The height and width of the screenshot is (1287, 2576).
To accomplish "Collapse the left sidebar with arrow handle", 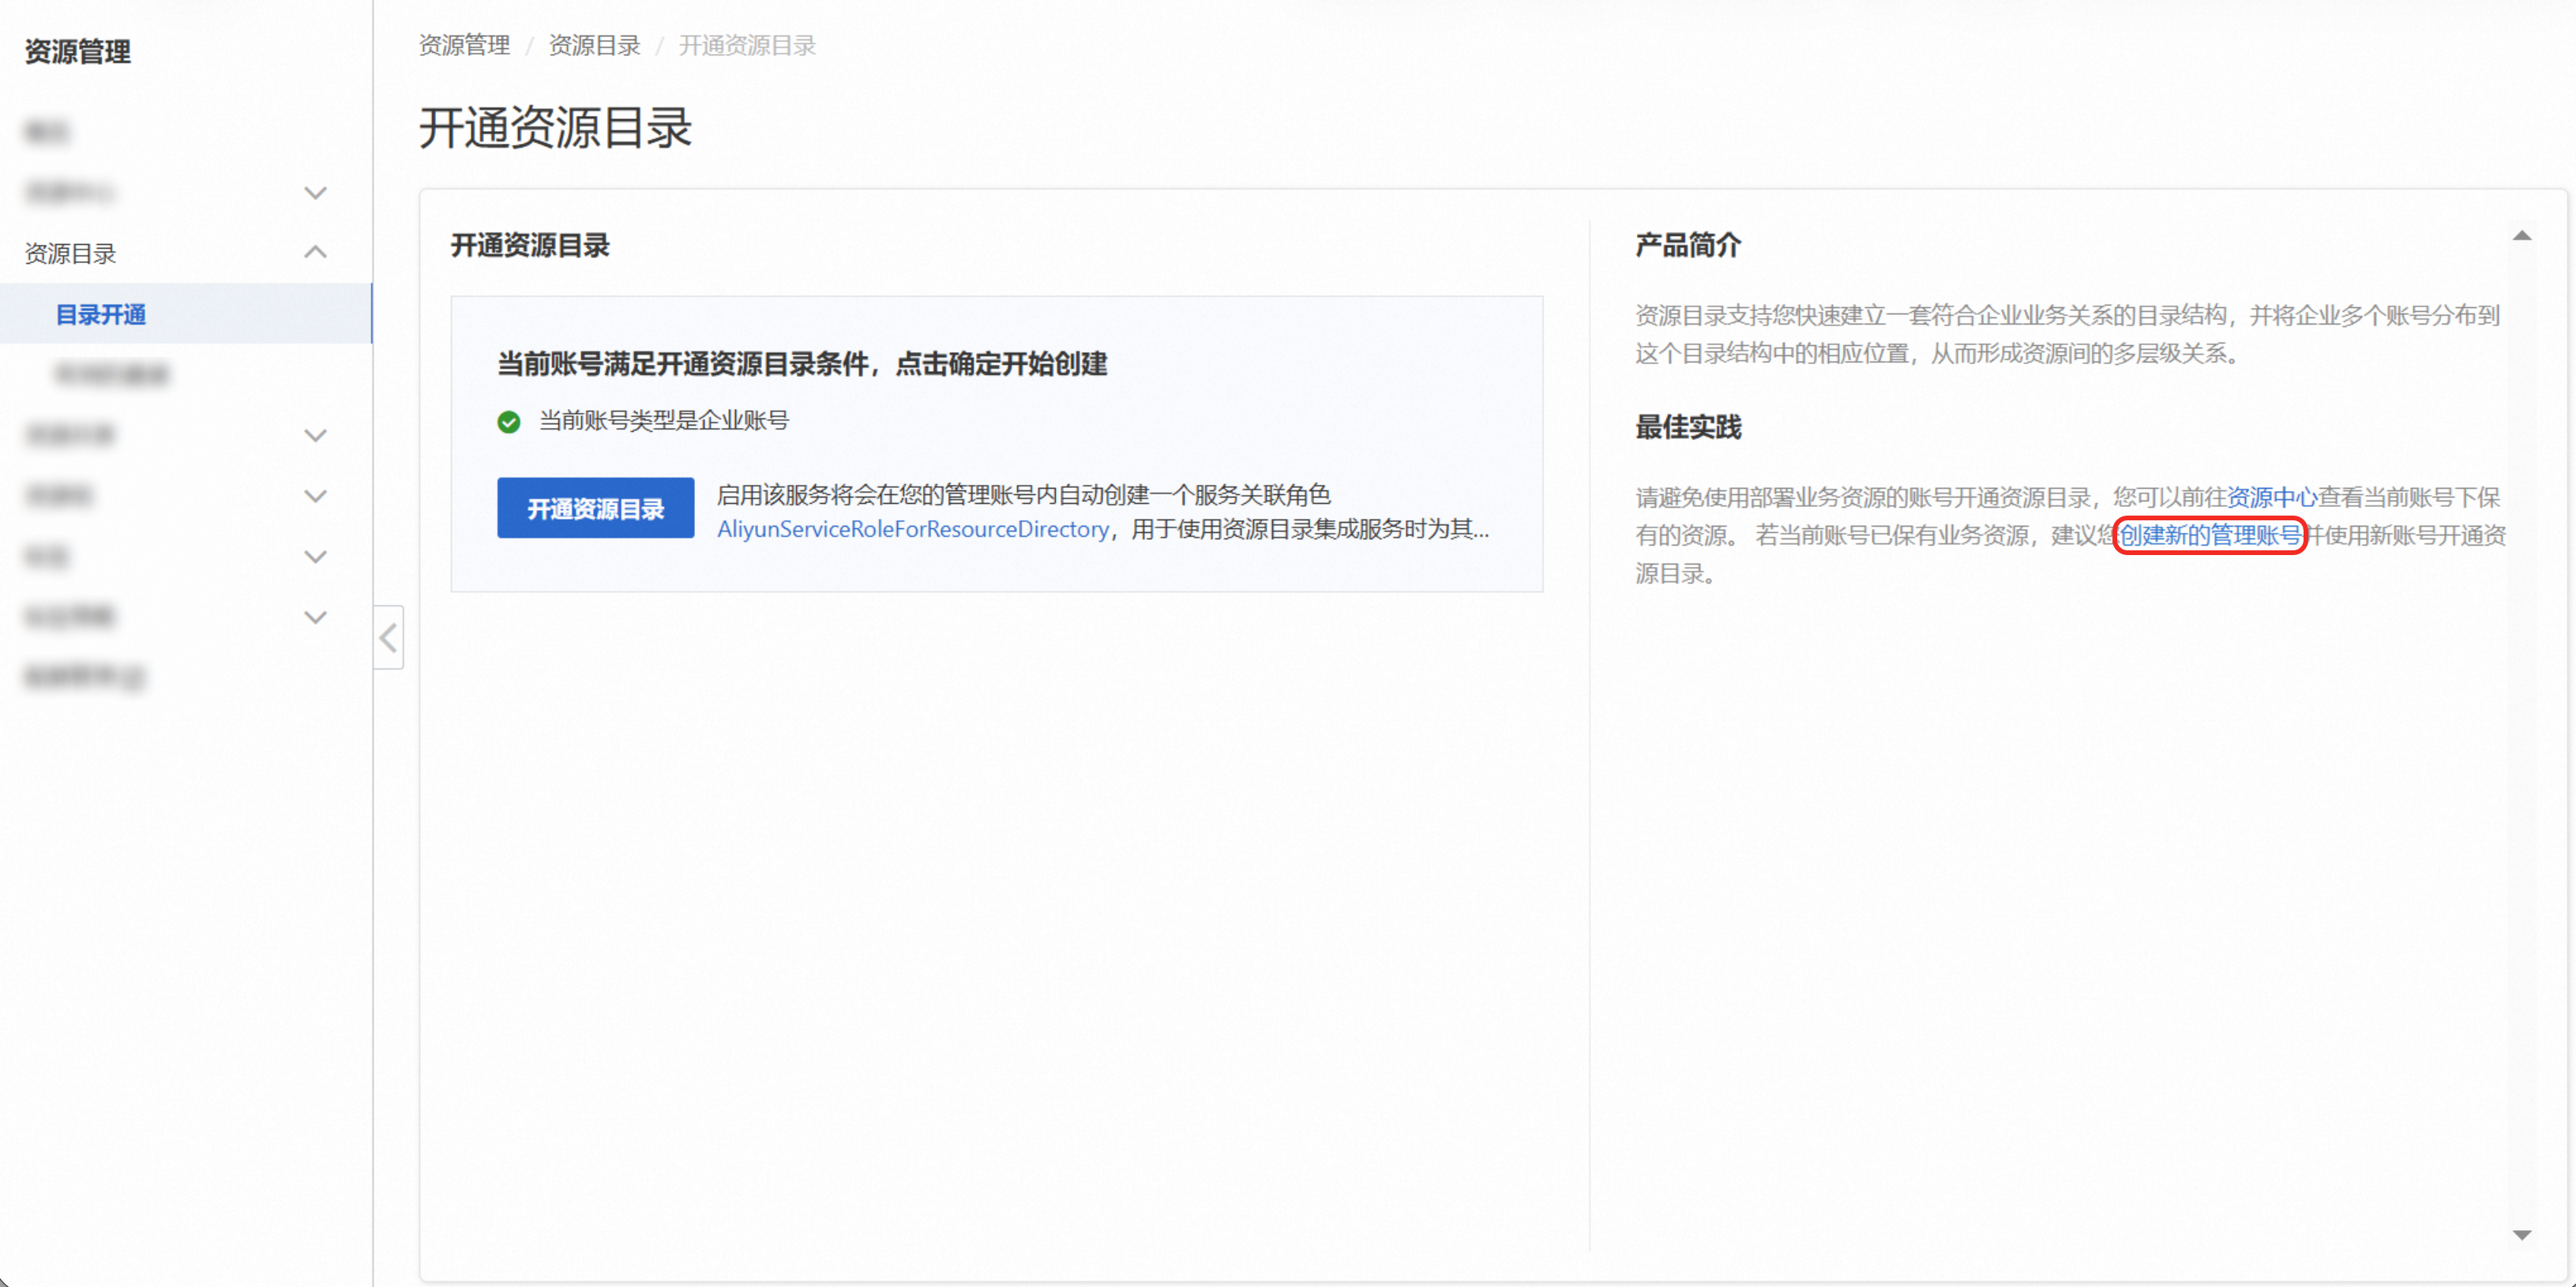I will (388, 637).
